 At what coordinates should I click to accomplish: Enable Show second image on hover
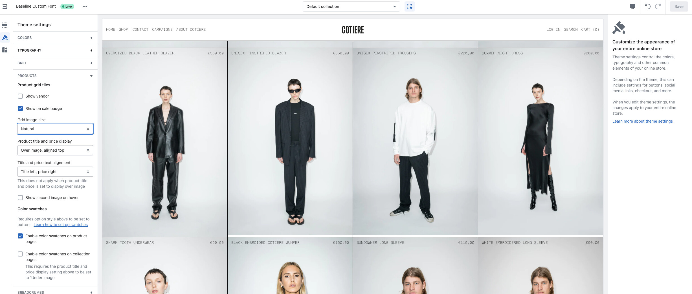20,198
